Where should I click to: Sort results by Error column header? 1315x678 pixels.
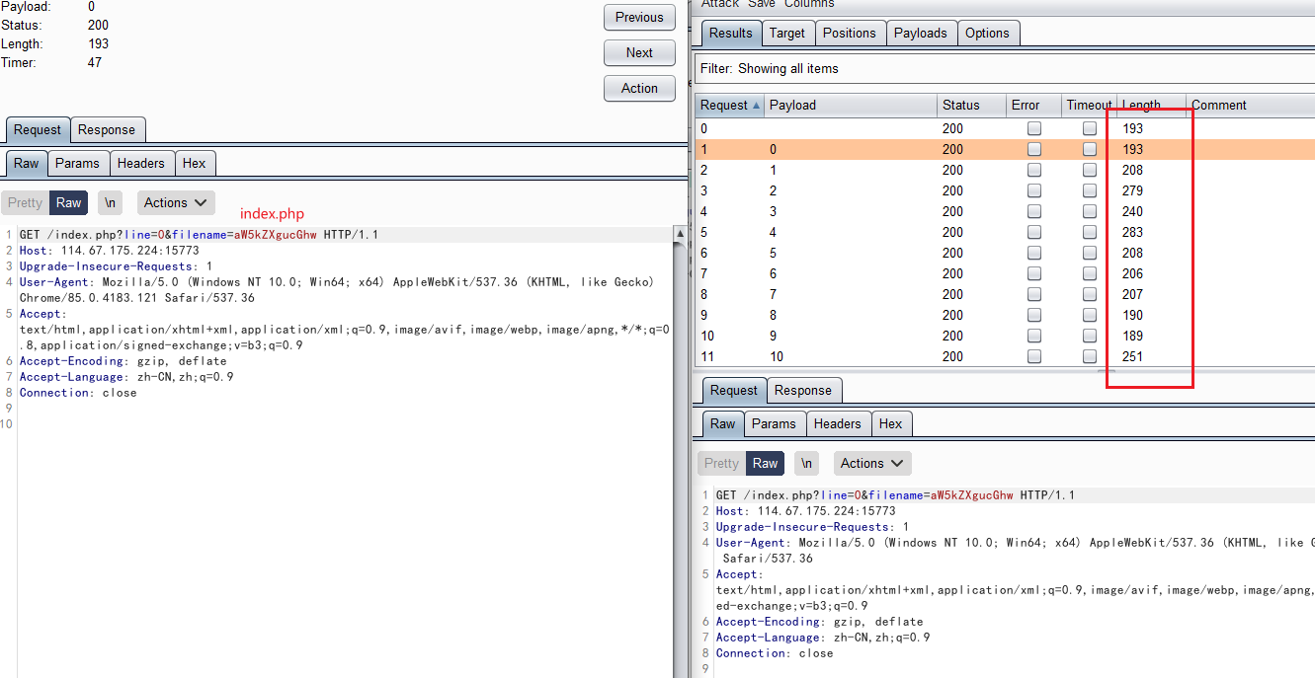click(x=1033, y=105)
